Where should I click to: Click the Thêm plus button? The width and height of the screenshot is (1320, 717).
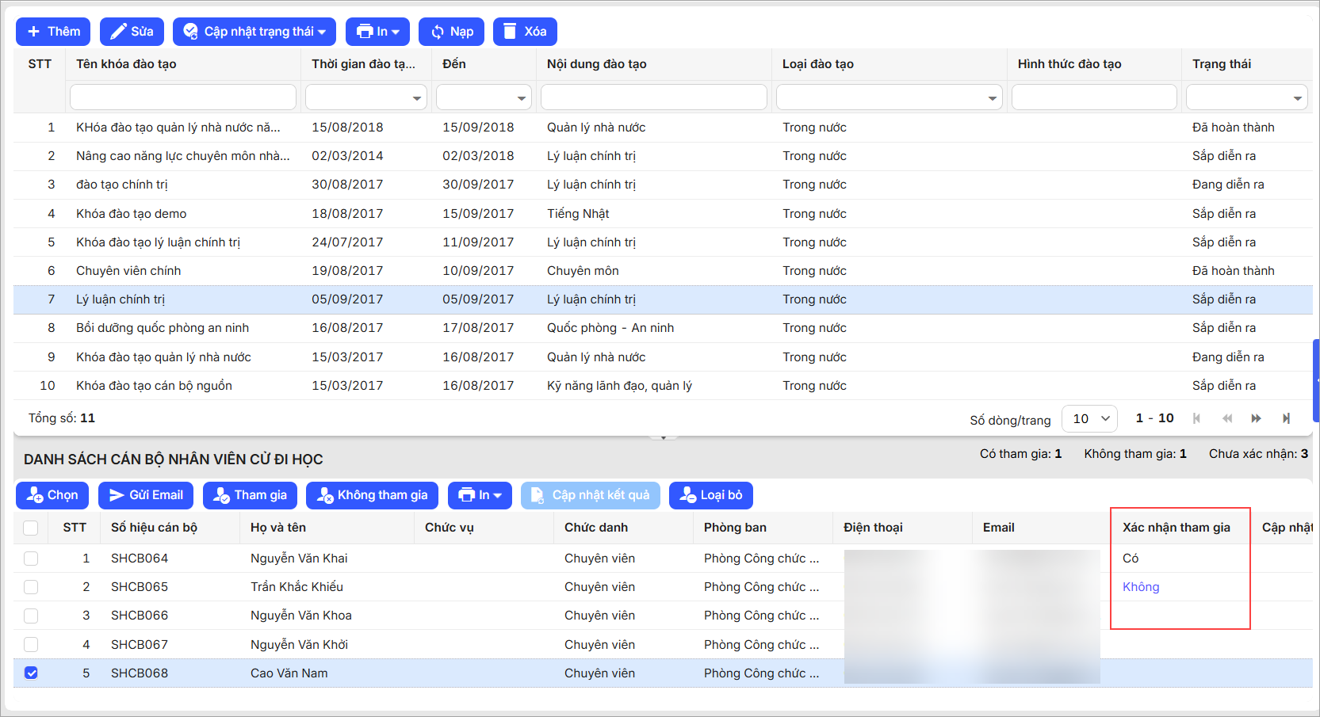pos(53,32)
